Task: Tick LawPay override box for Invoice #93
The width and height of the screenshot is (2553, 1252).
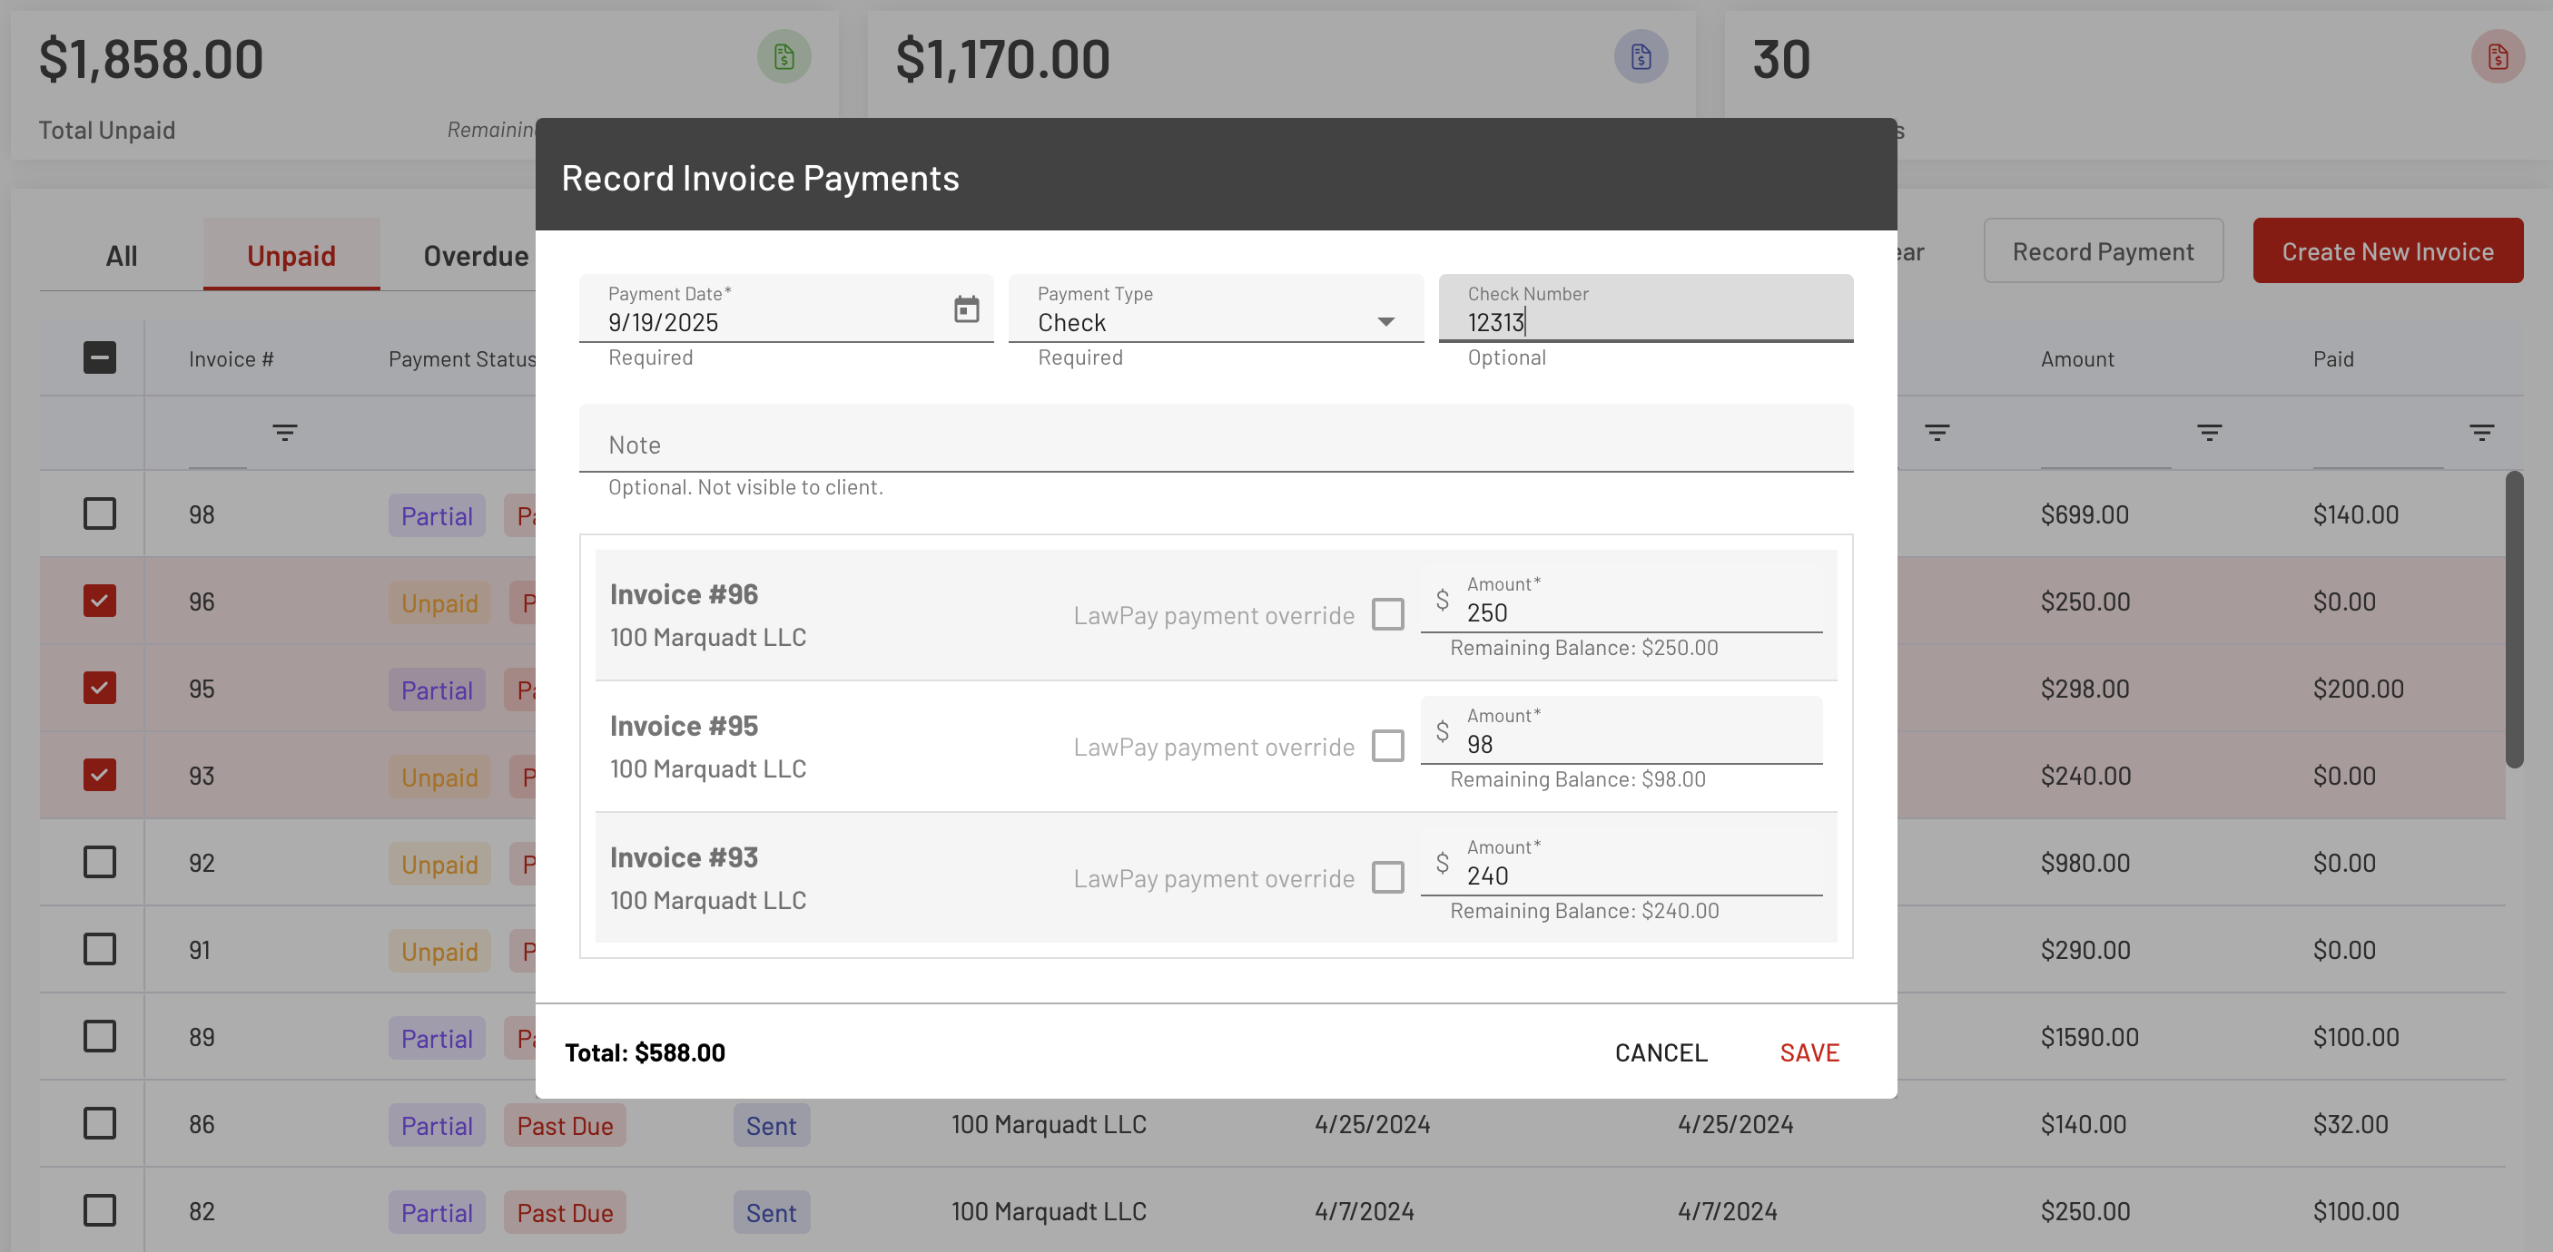Action: [x=1387, y=877]
